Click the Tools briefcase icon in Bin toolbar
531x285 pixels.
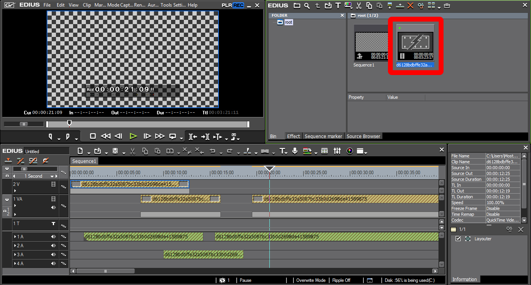point(447,5)
